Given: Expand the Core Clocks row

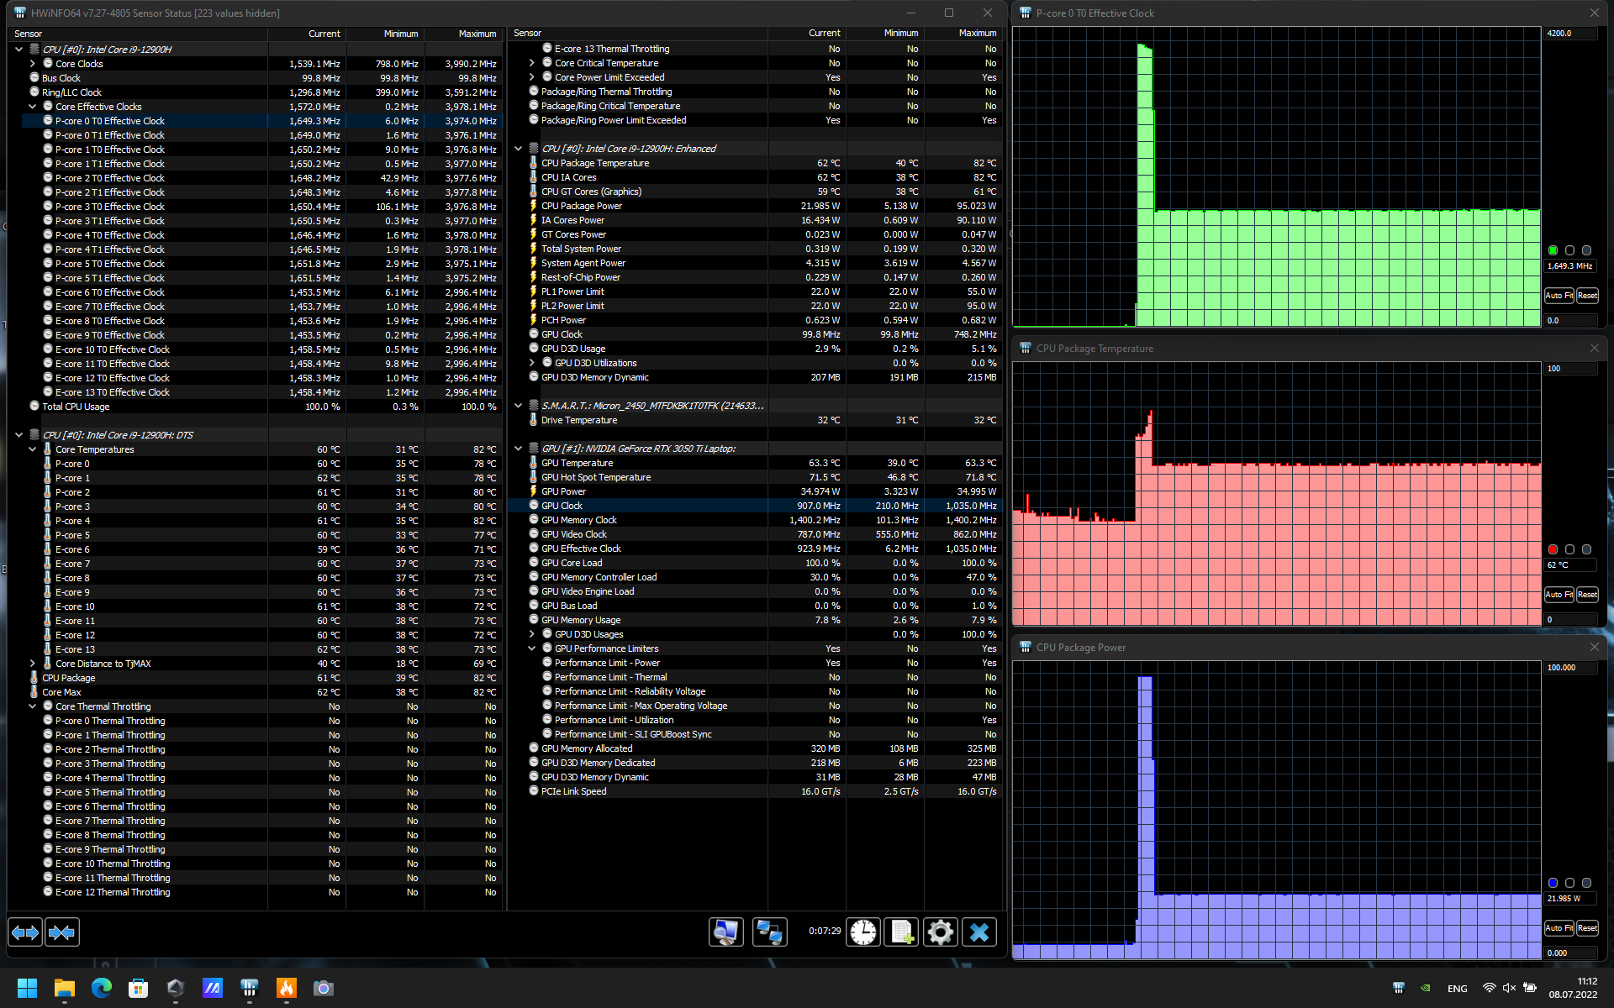Looking at the screenshot, I should click(33, 64).
